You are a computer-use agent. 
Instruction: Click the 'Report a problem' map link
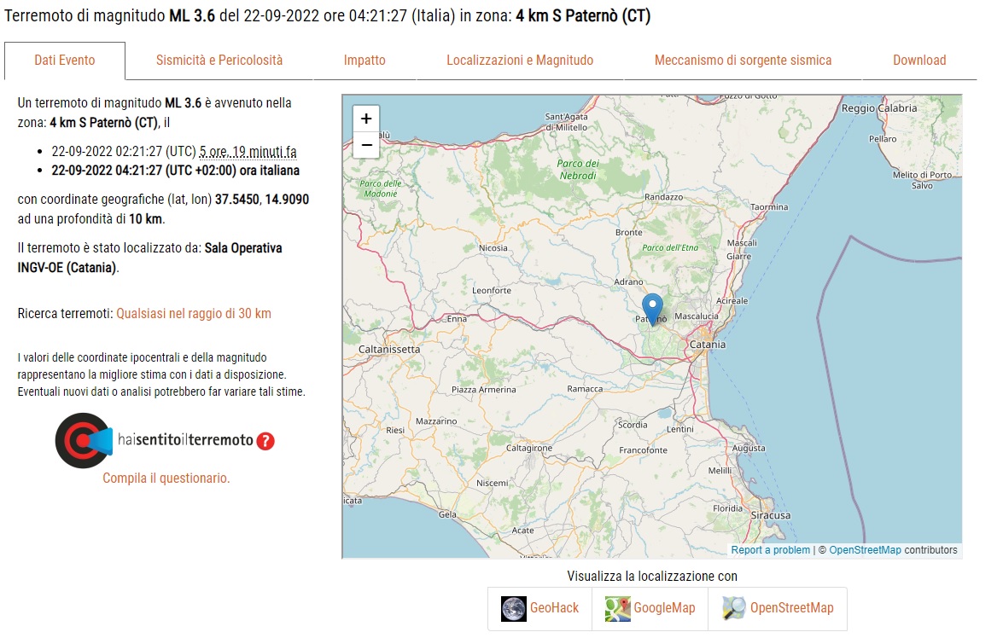pyautogui.click(x=770, y=550)
